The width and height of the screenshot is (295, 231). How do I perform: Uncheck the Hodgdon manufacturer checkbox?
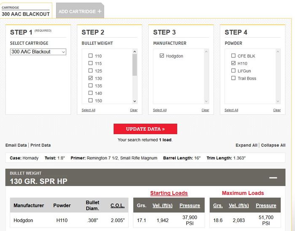162,56
